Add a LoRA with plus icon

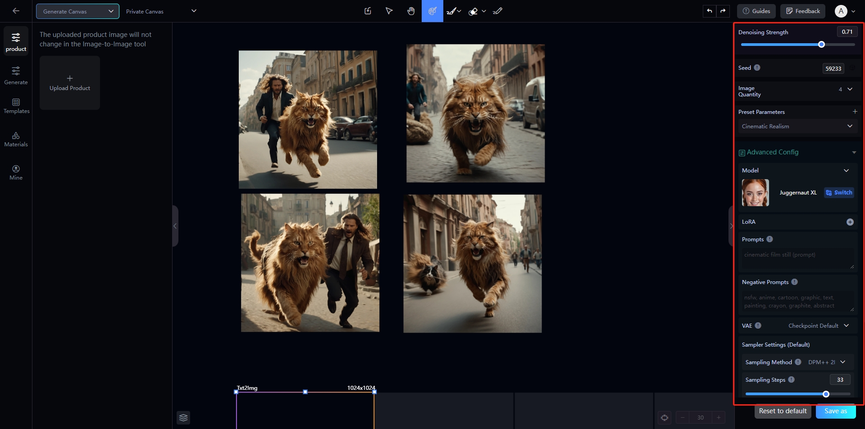tap(850, 222)
